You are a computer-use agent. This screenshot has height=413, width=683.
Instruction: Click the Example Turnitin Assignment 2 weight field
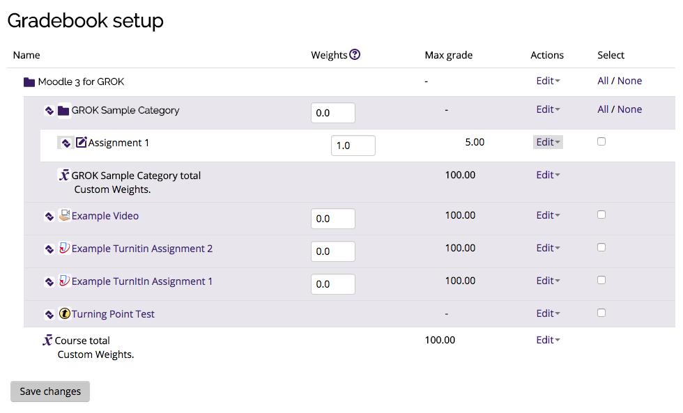click(333, 251)
